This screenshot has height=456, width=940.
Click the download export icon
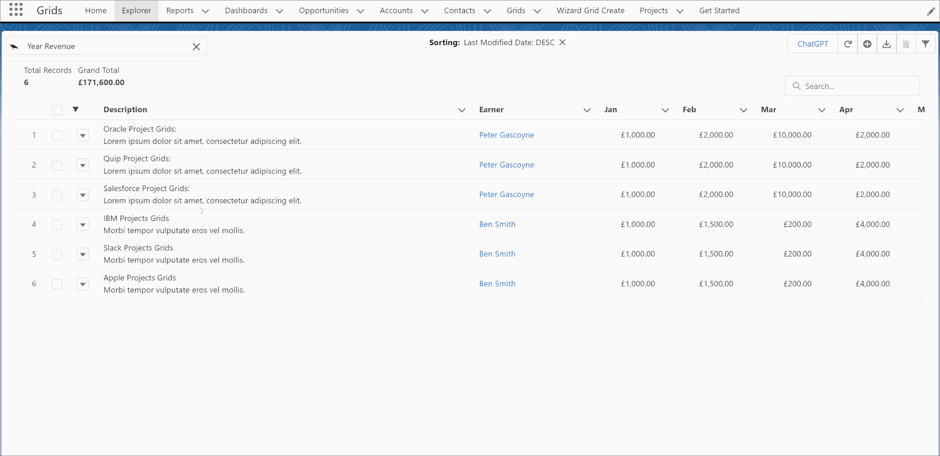[887, 44]
